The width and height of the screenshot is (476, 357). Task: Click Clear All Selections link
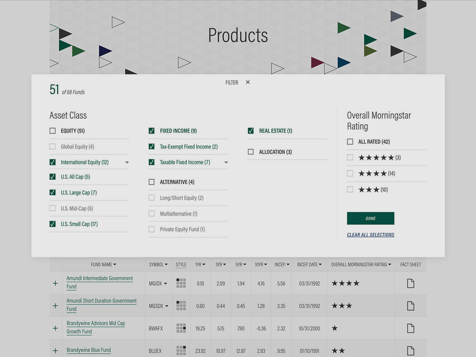click(x=371, y=235)
